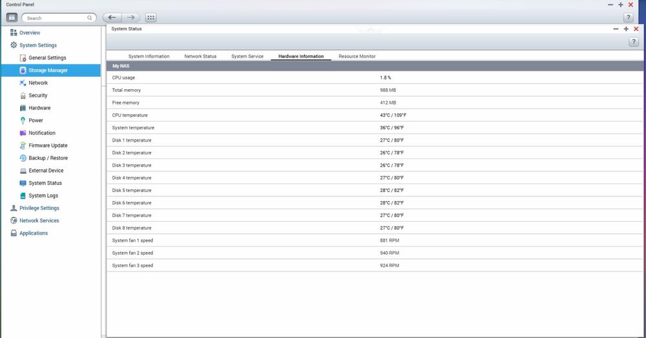Select the Total memory value 988 MB
Viewport: 646px width, 338px height.
pyautogui.click(x=388, y=90)
